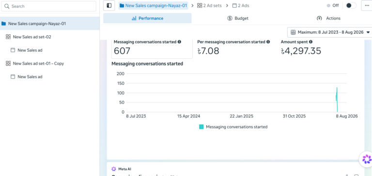Image resolution: width=372 pixels, height=176 pixels.
Task: Click the ad sets grid icon in breadcrumb
Action: (x=200, y=5)
